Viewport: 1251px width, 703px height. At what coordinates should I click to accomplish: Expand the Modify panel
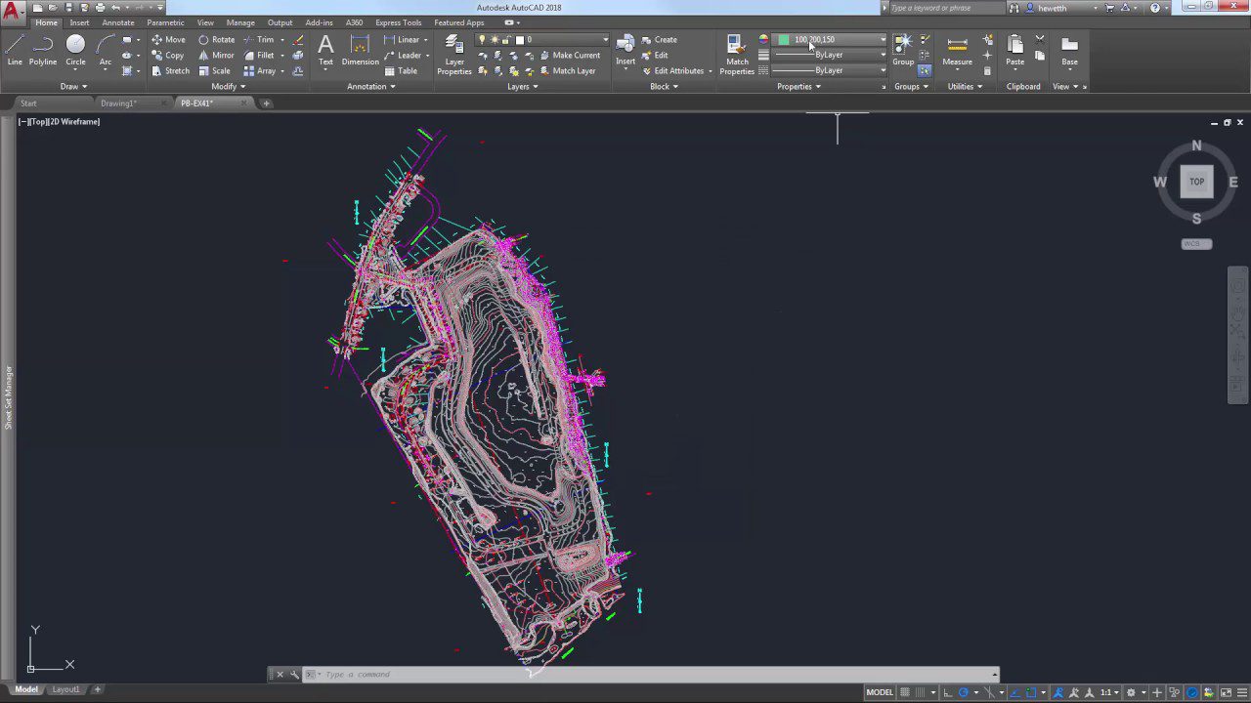pos(228,86)
